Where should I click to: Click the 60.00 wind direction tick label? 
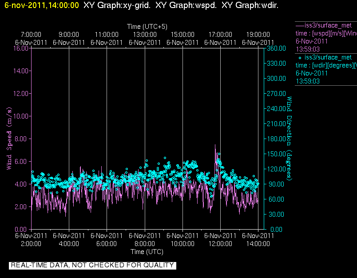tap(276, 199)
